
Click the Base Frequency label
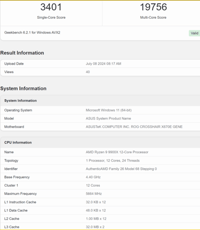click(x=17, y=177)
